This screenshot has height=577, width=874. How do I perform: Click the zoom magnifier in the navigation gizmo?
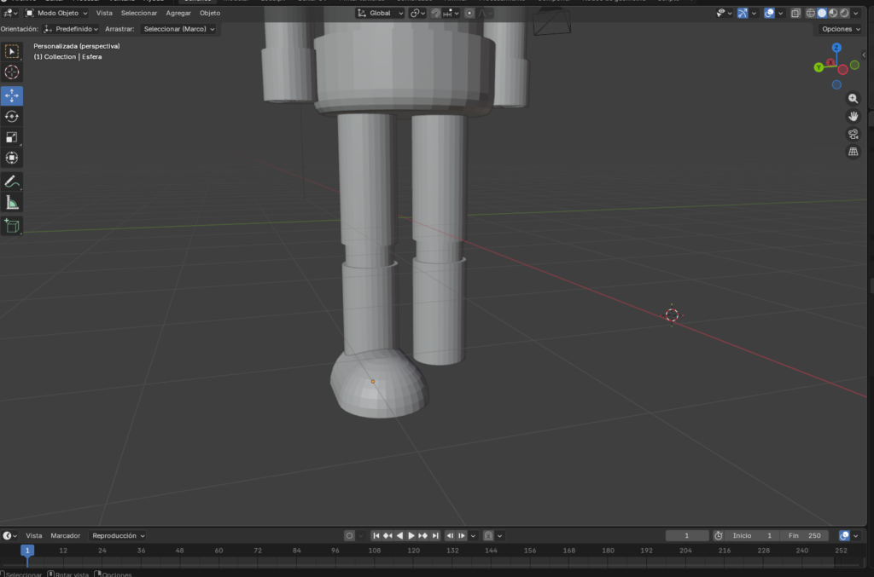coord(854,99)
